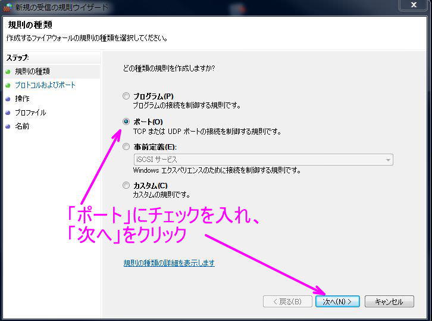Click the firewall wizard title bar icon

8,7
